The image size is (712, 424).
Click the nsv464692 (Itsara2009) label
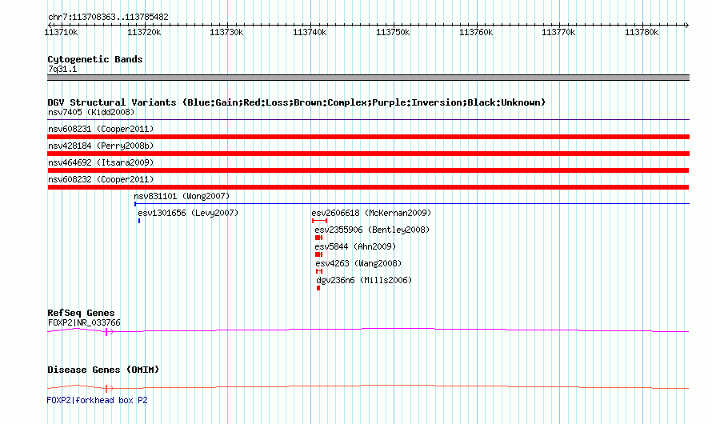coord(101,162)
